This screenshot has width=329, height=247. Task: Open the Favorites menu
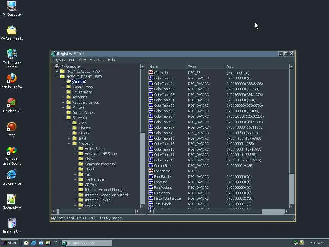[x=97, y=60]
